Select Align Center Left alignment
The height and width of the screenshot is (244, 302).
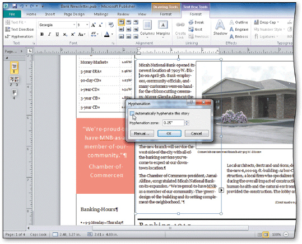click(x=121, y=29)
